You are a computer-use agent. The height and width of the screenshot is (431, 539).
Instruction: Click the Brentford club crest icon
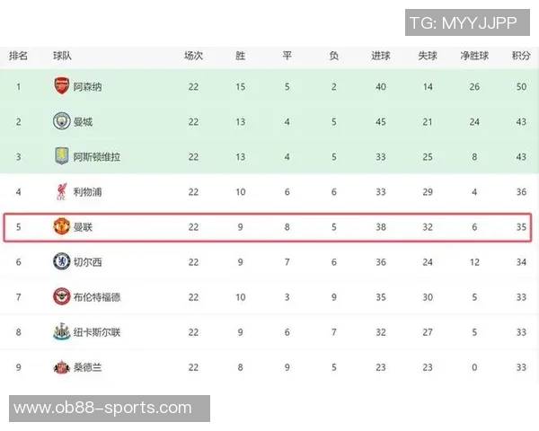tap(61, 297)
